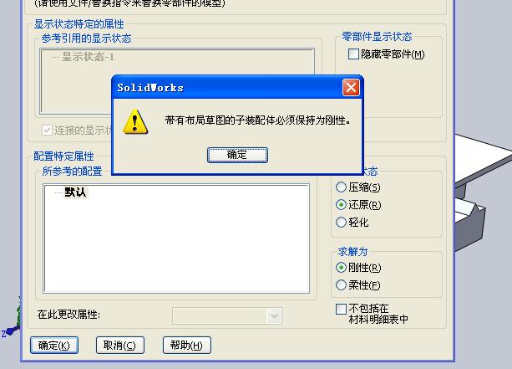Click the yellow warning triangle icon
512x369 pixels.
point(135,121)
